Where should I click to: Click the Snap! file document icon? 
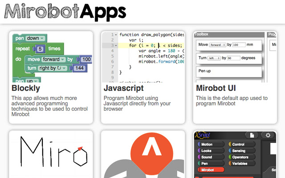coord(252,135)
